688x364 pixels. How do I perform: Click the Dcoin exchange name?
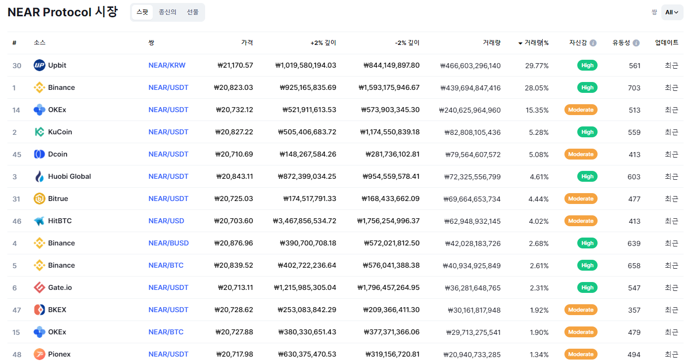58,154
